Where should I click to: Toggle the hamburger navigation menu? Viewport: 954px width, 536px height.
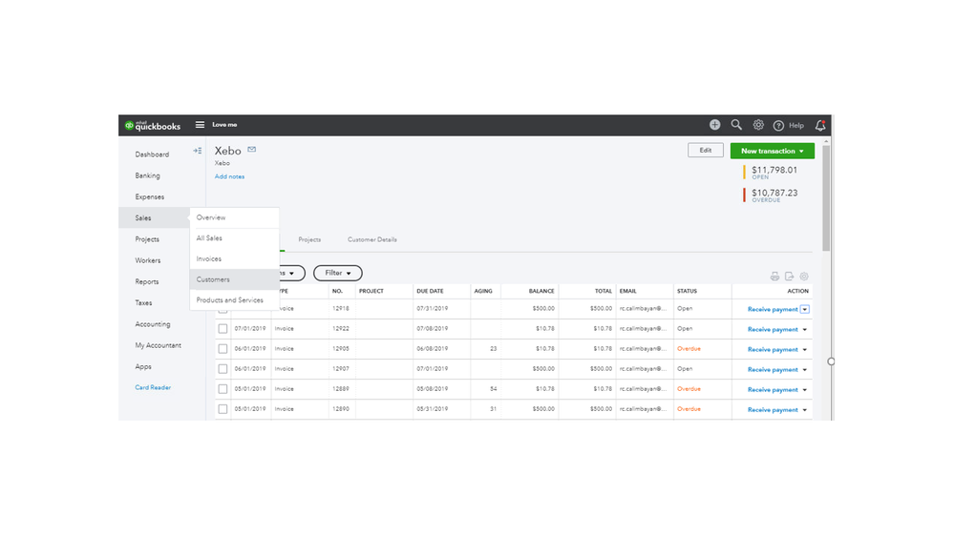pos(200,125)
